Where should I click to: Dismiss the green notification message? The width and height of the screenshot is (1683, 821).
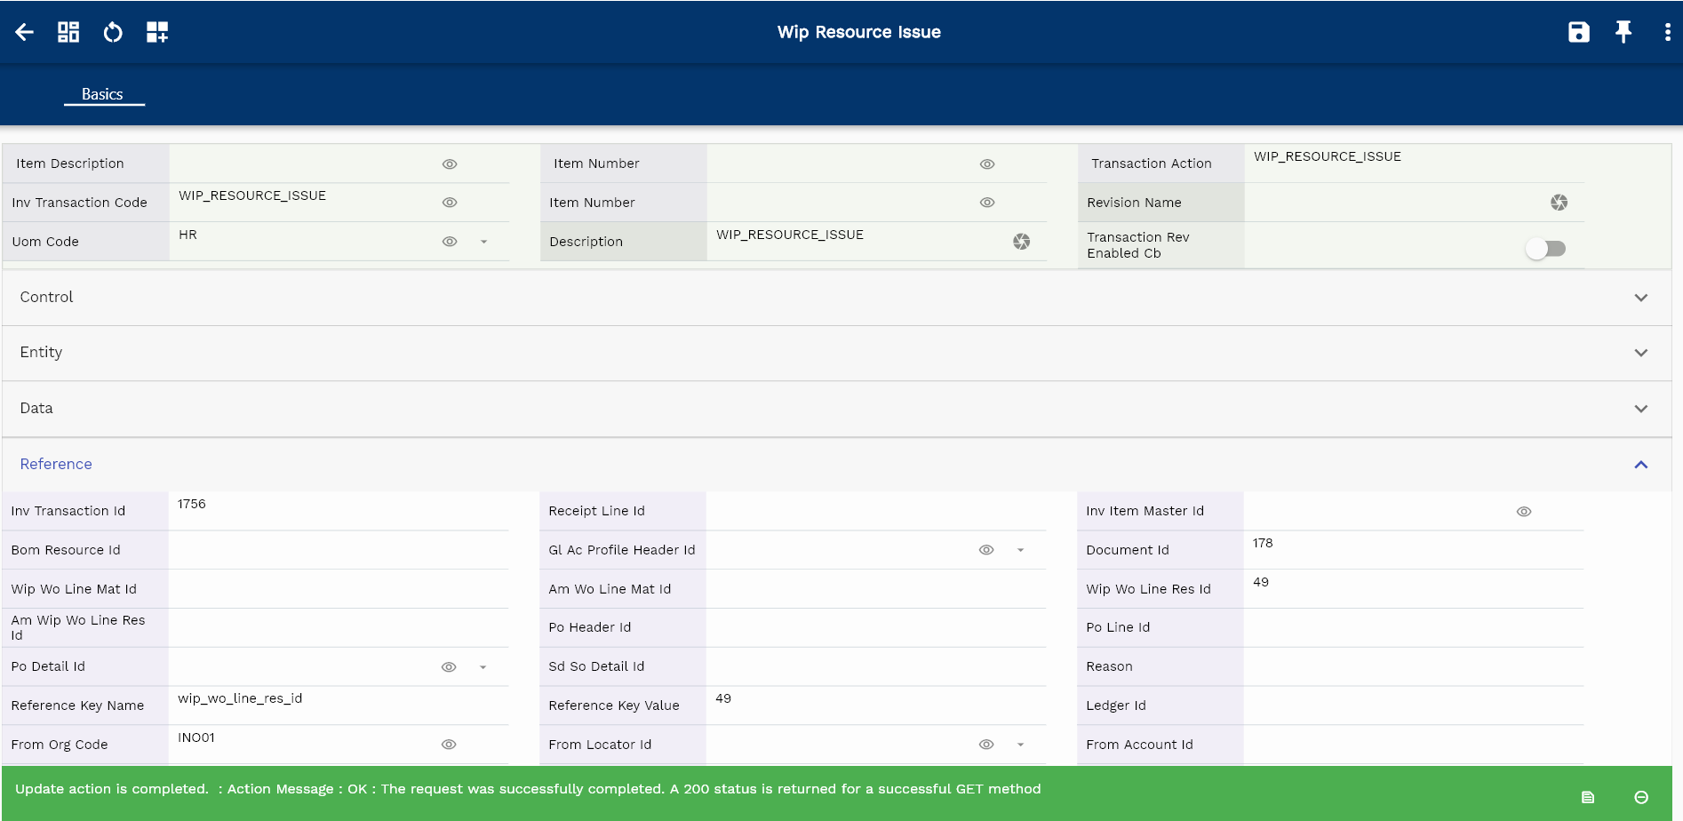point(1641,797)
